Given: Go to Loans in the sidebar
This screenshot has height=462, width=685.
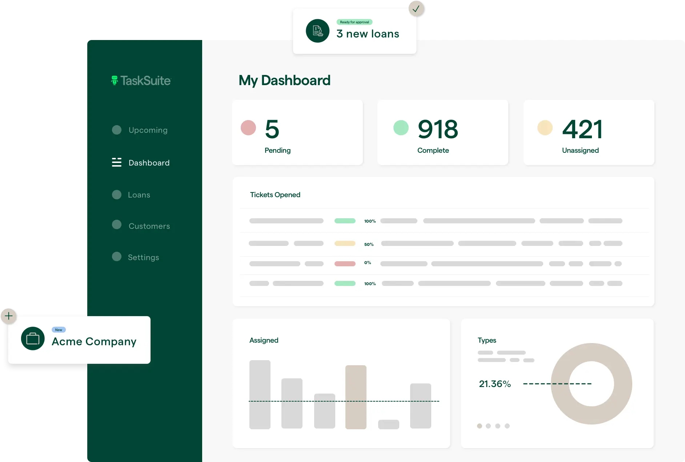Looking at the screenshot, I should coord(139,195).
